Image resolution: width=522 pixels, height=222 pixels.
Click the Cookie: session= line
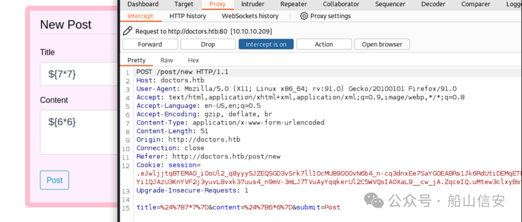(x=169, y=165)
